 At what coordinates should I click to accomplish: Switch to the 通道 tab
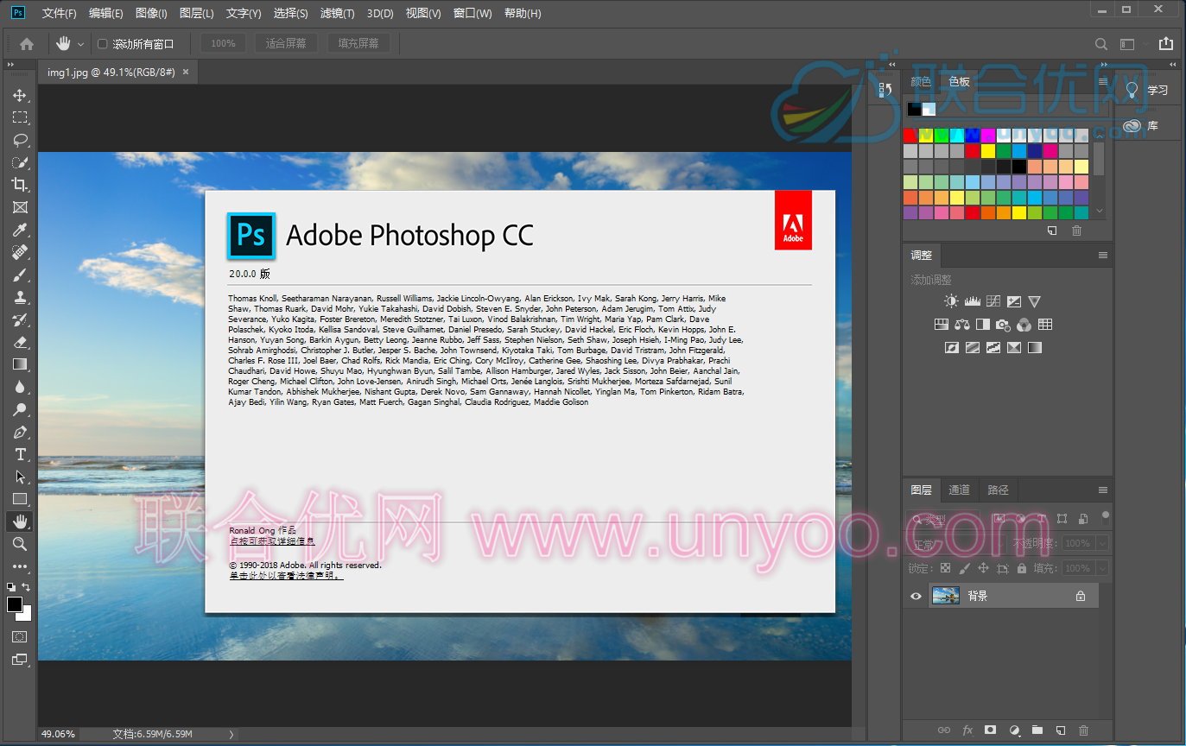(x=959, y=490)
